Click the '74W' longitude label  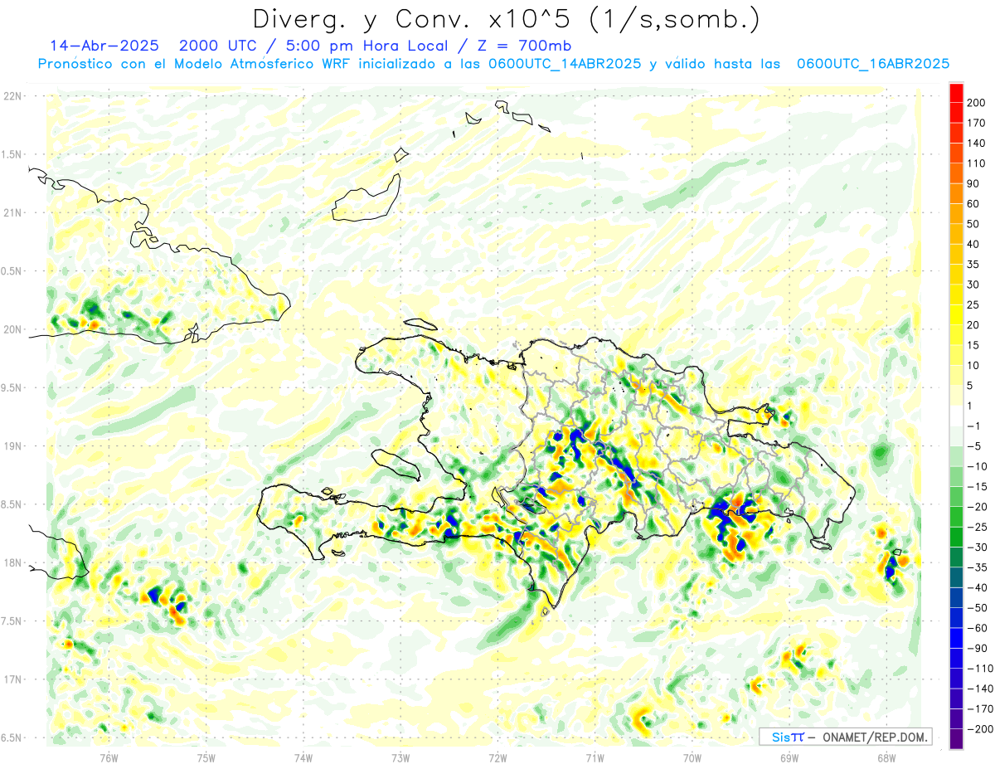303,757
